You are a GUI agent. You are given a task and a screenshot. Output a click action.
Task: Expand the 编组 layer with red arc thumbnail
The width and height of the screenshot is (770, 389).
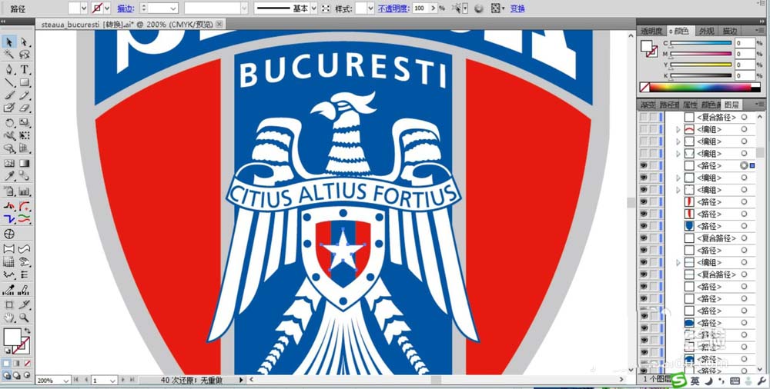[x=678, y=129]
